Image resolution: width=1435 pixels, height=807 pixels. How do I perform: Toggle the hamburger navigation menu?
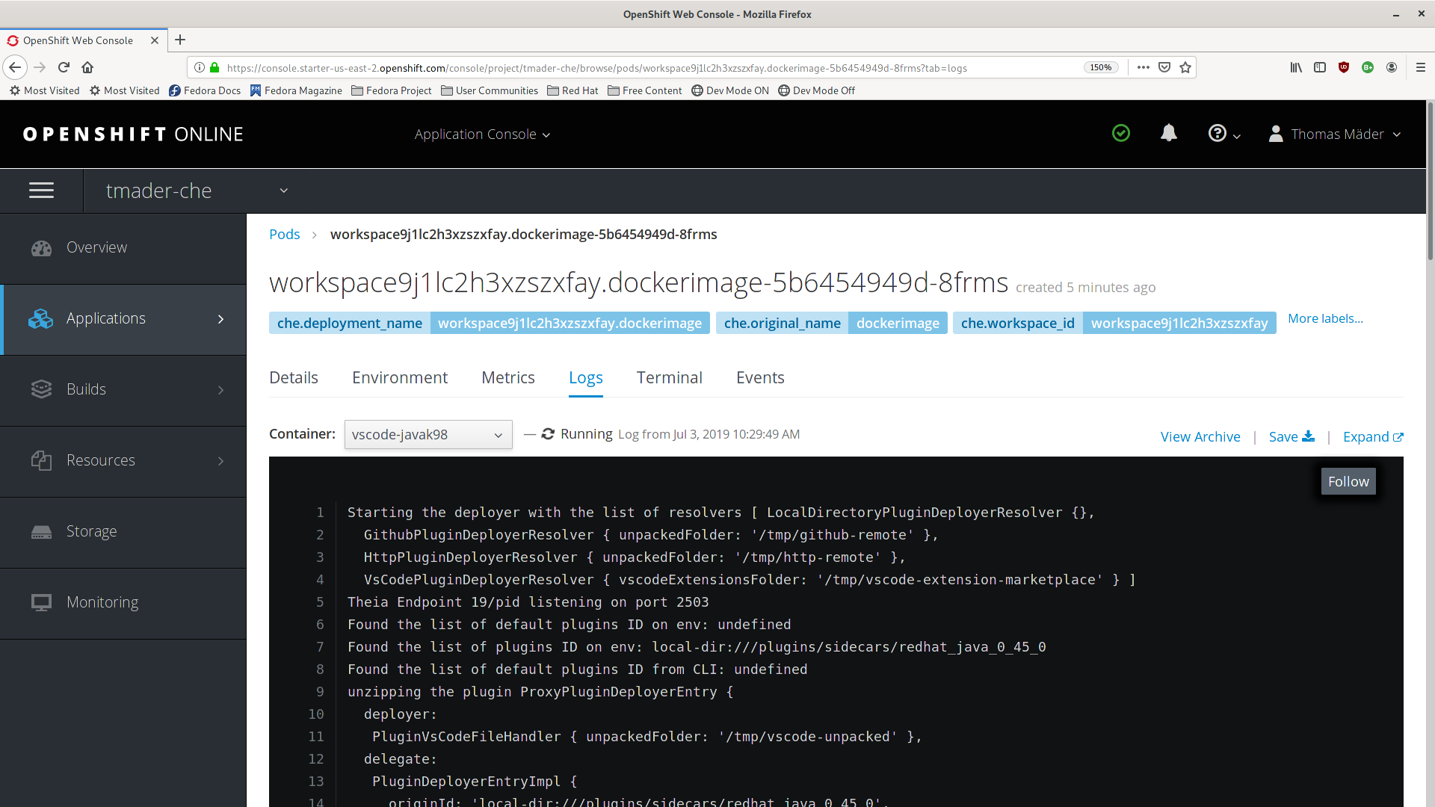41,191
